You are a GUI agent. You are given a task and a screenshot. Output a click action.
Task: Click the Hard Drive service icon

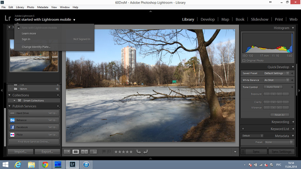pos(12,113)
